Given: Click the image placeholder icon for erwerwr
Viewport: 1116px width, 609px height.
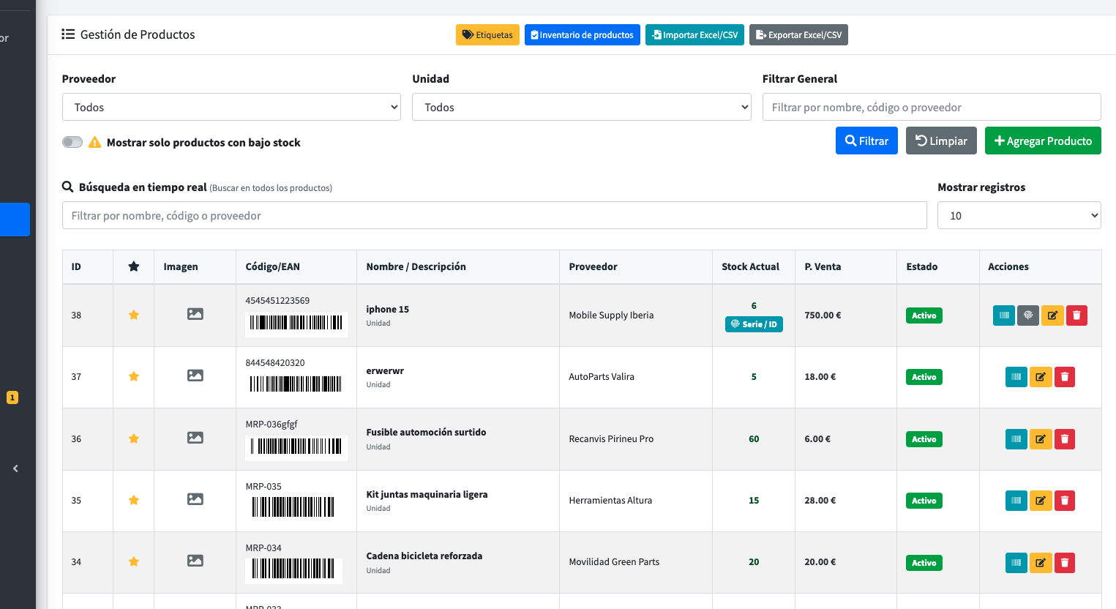Looking at the screenshot, I should pos(195,376).
